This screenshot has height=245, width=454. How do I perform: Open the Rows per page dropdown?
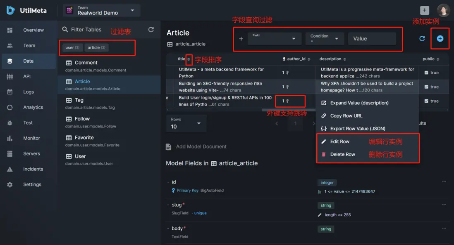(186, 123)
